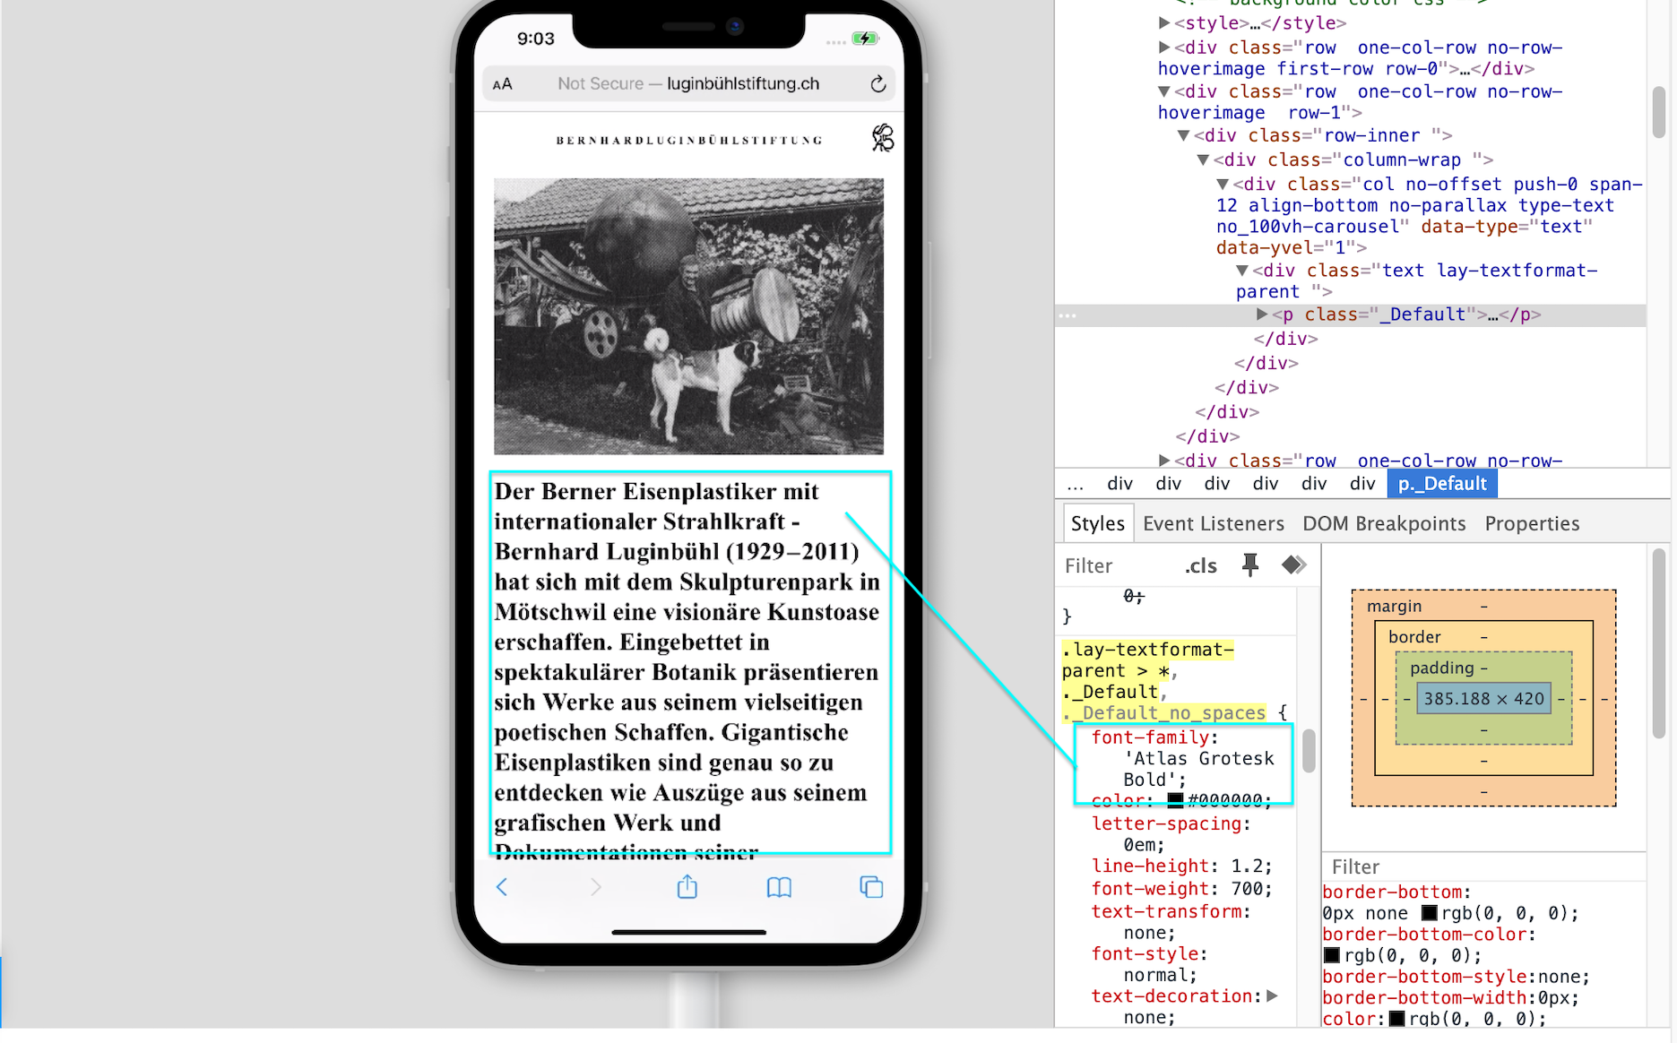
Task: Expand the text-decoration property arrow
Action: click(1272, 996)
